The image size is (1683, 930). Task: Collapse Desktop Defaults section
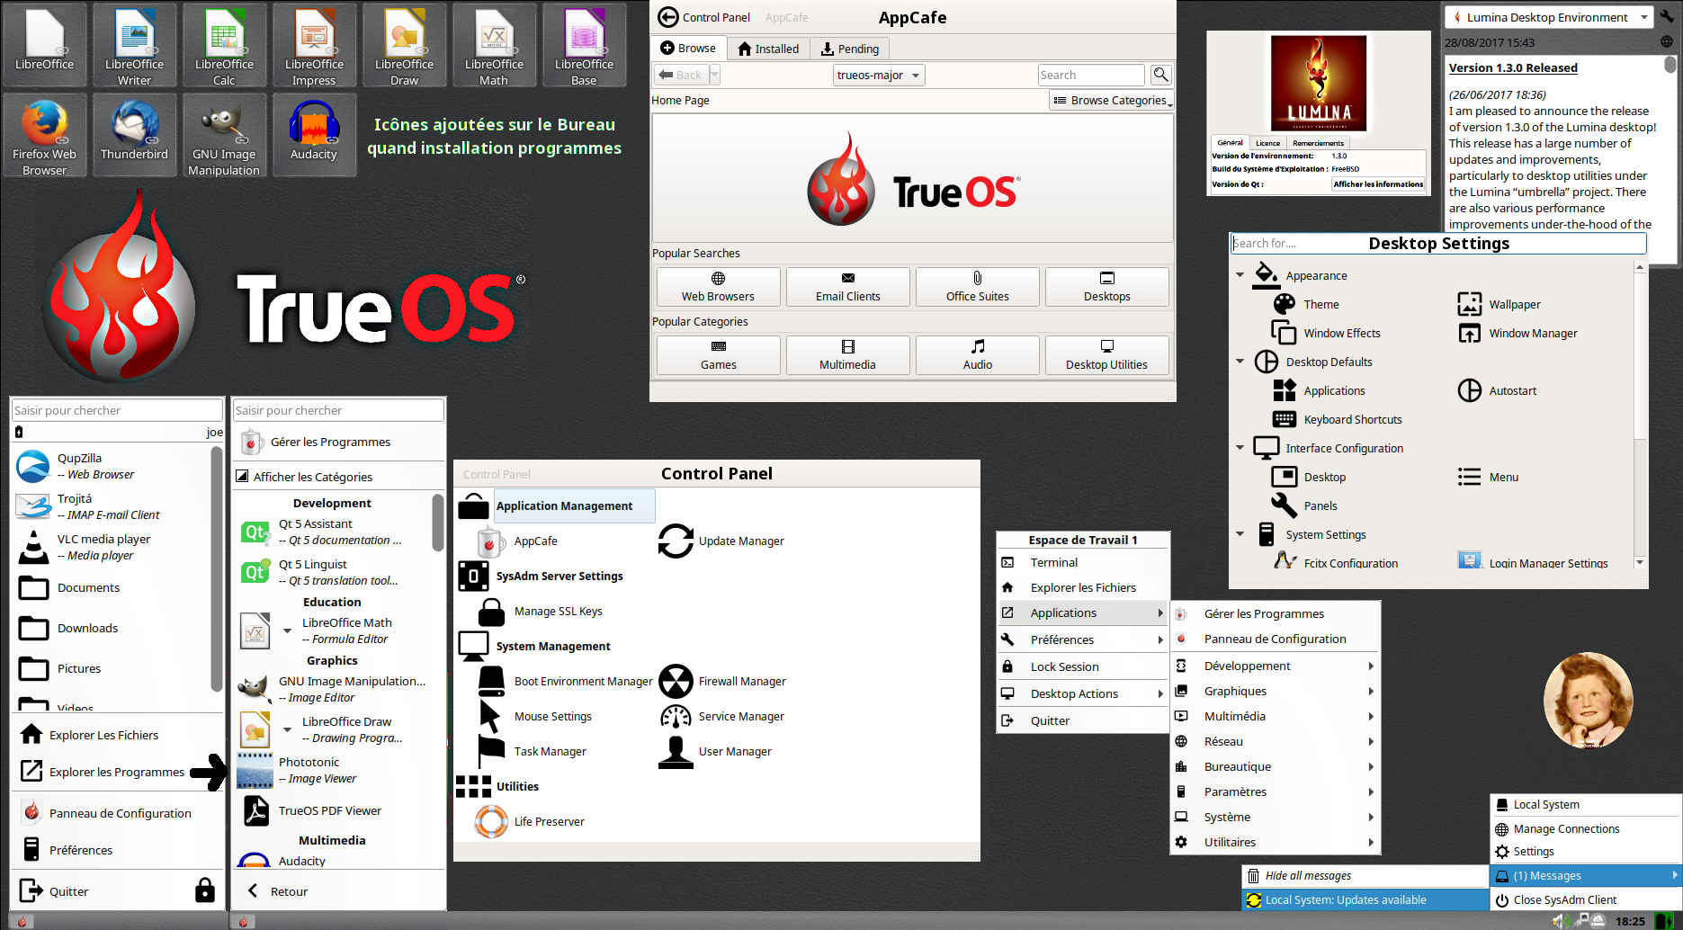tap(1240, 362)
